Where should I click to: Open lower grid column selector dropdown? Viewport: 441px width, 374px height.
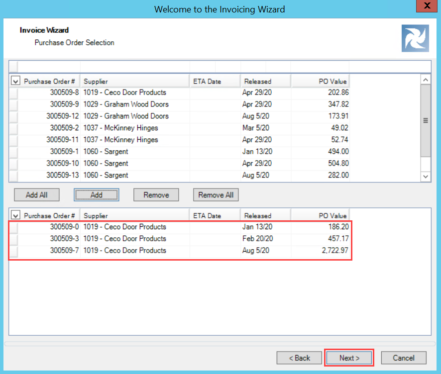pyautogui.click(x=15, y=216)
